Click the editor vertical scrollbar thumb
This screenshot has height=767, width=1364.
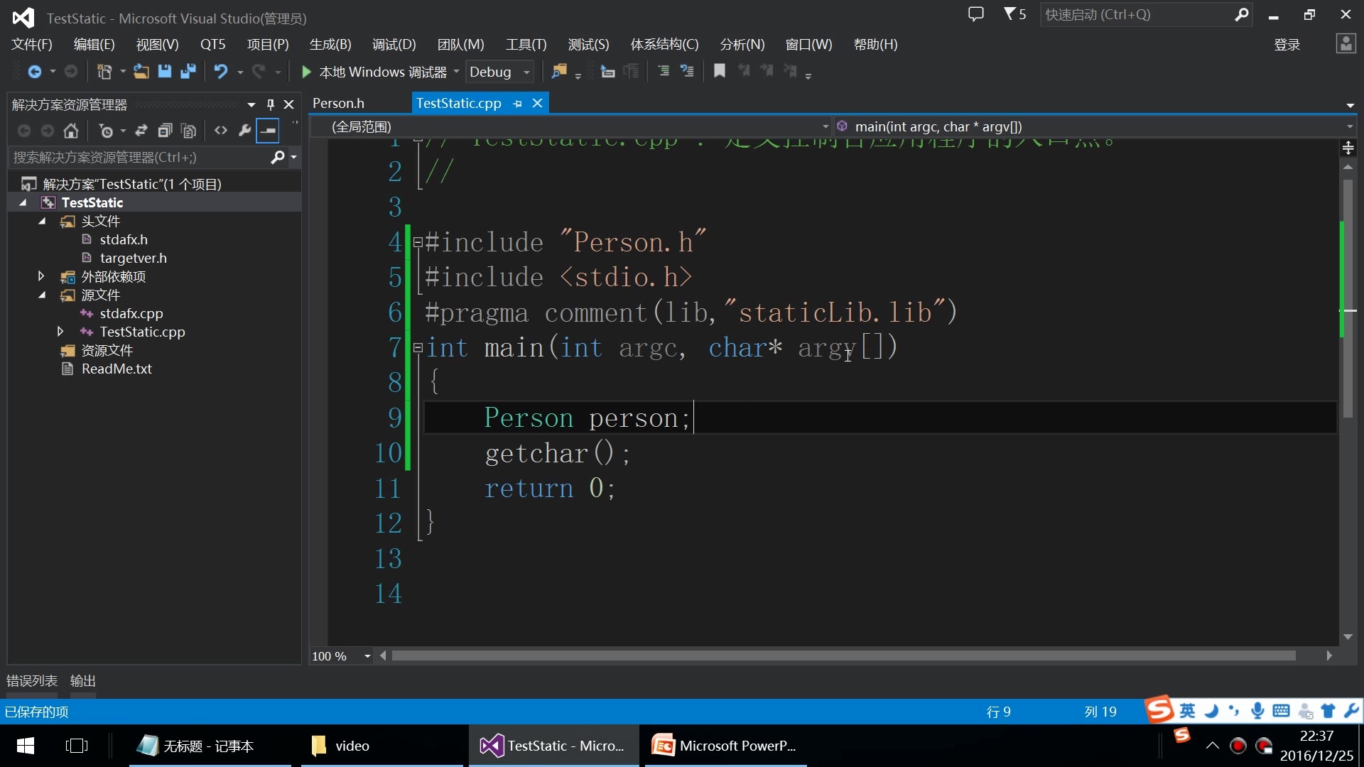tap(1348, 298)
